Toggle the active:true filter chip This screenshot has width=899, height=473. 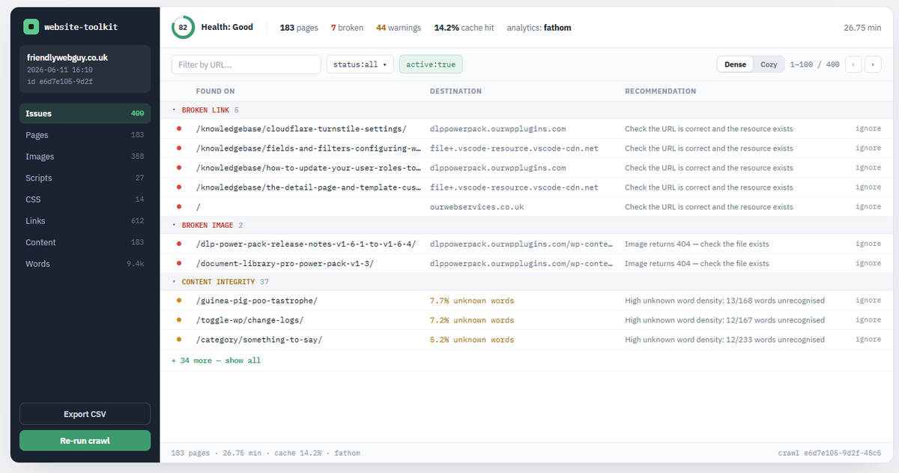coord(431,64)
